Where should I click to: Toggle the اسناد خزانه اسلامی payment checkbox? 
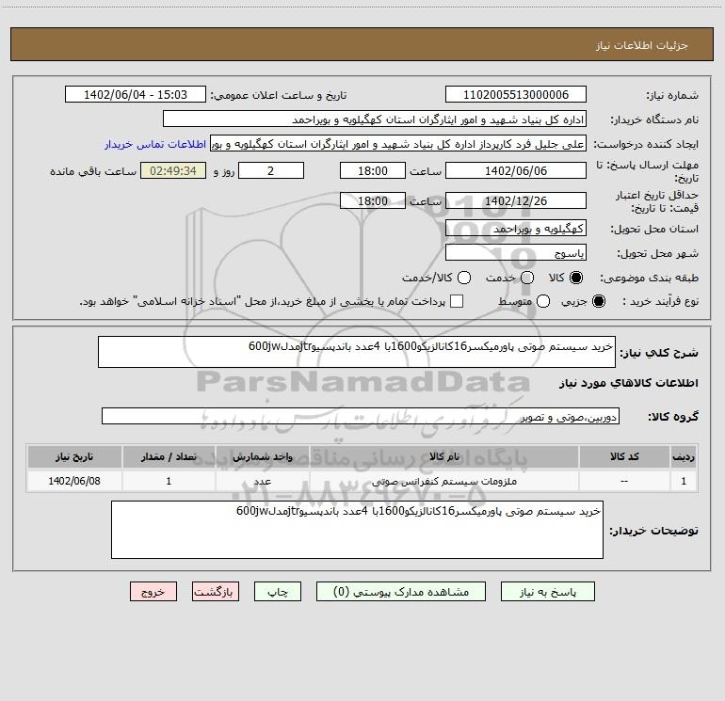tap(457, 301)
